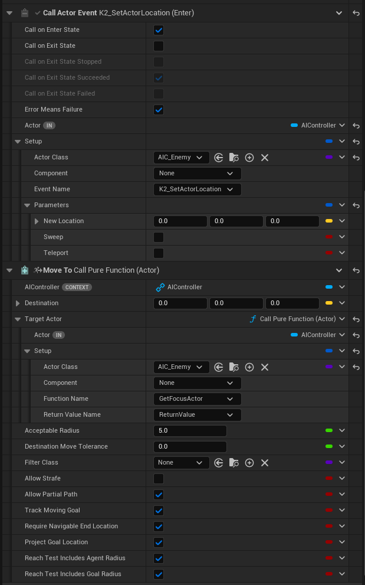The image size is (365, 585).
Task: Clear the Filter Class value
Action: pos(265,463)
